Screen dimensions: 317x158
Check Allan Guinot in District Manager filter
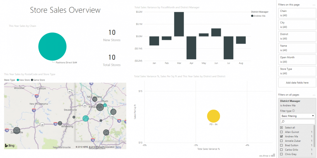coord(281,132)
